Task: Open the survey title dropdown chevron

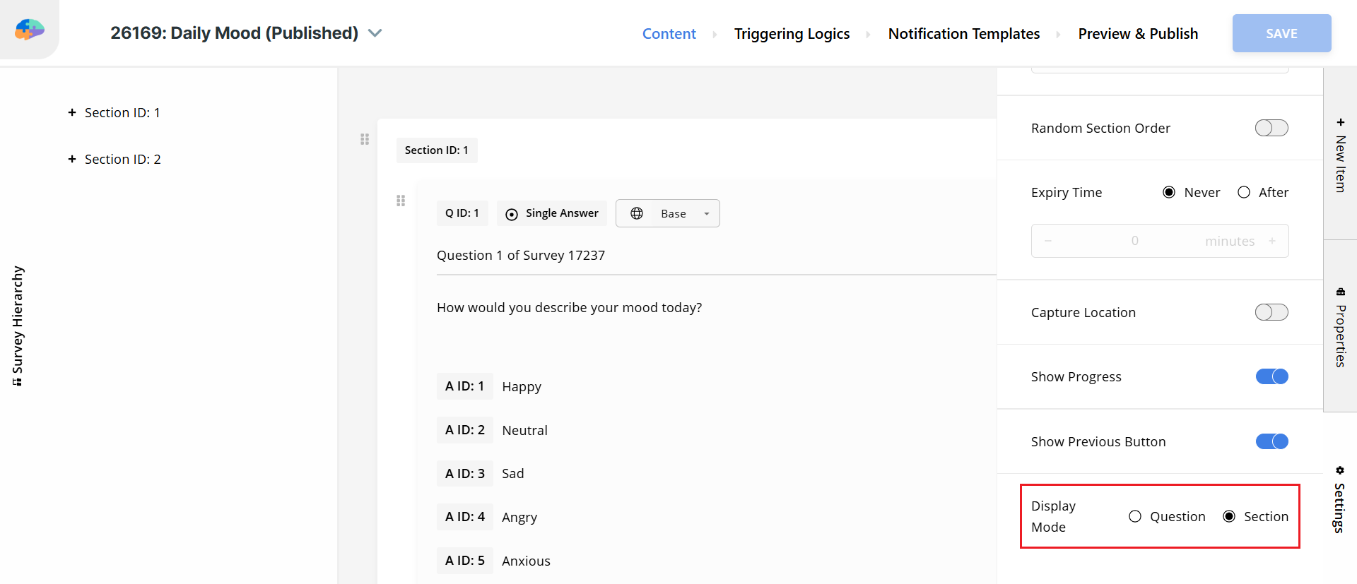Action: 375,33
